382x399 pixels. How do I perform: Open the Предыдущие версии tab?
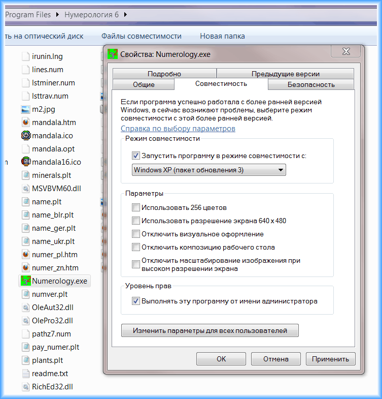pos(285,74)
